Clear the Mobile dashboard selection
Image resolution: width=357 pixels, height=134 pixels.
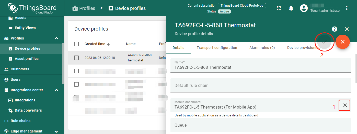(x=345, y=105)
